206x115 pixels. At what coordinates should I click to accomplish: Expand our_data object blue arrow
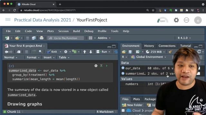pyautogui.click(x=123, y=68)
